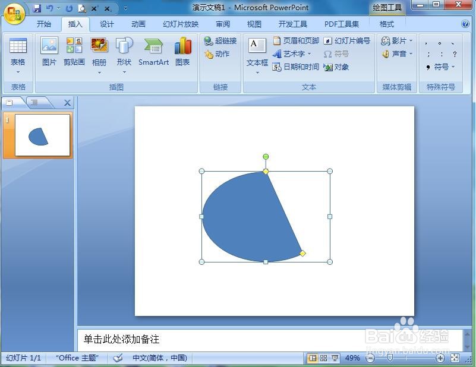Switch to the 幻灯片放映 tab
476x367 pixels.
tap(181, 24)
